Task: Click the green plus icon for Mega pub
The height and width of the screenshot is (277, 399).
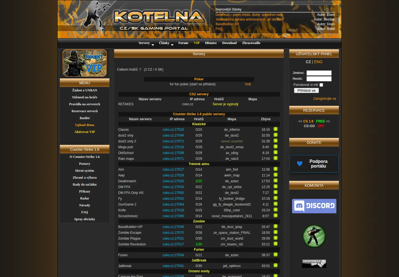Action: click(275, 147)
